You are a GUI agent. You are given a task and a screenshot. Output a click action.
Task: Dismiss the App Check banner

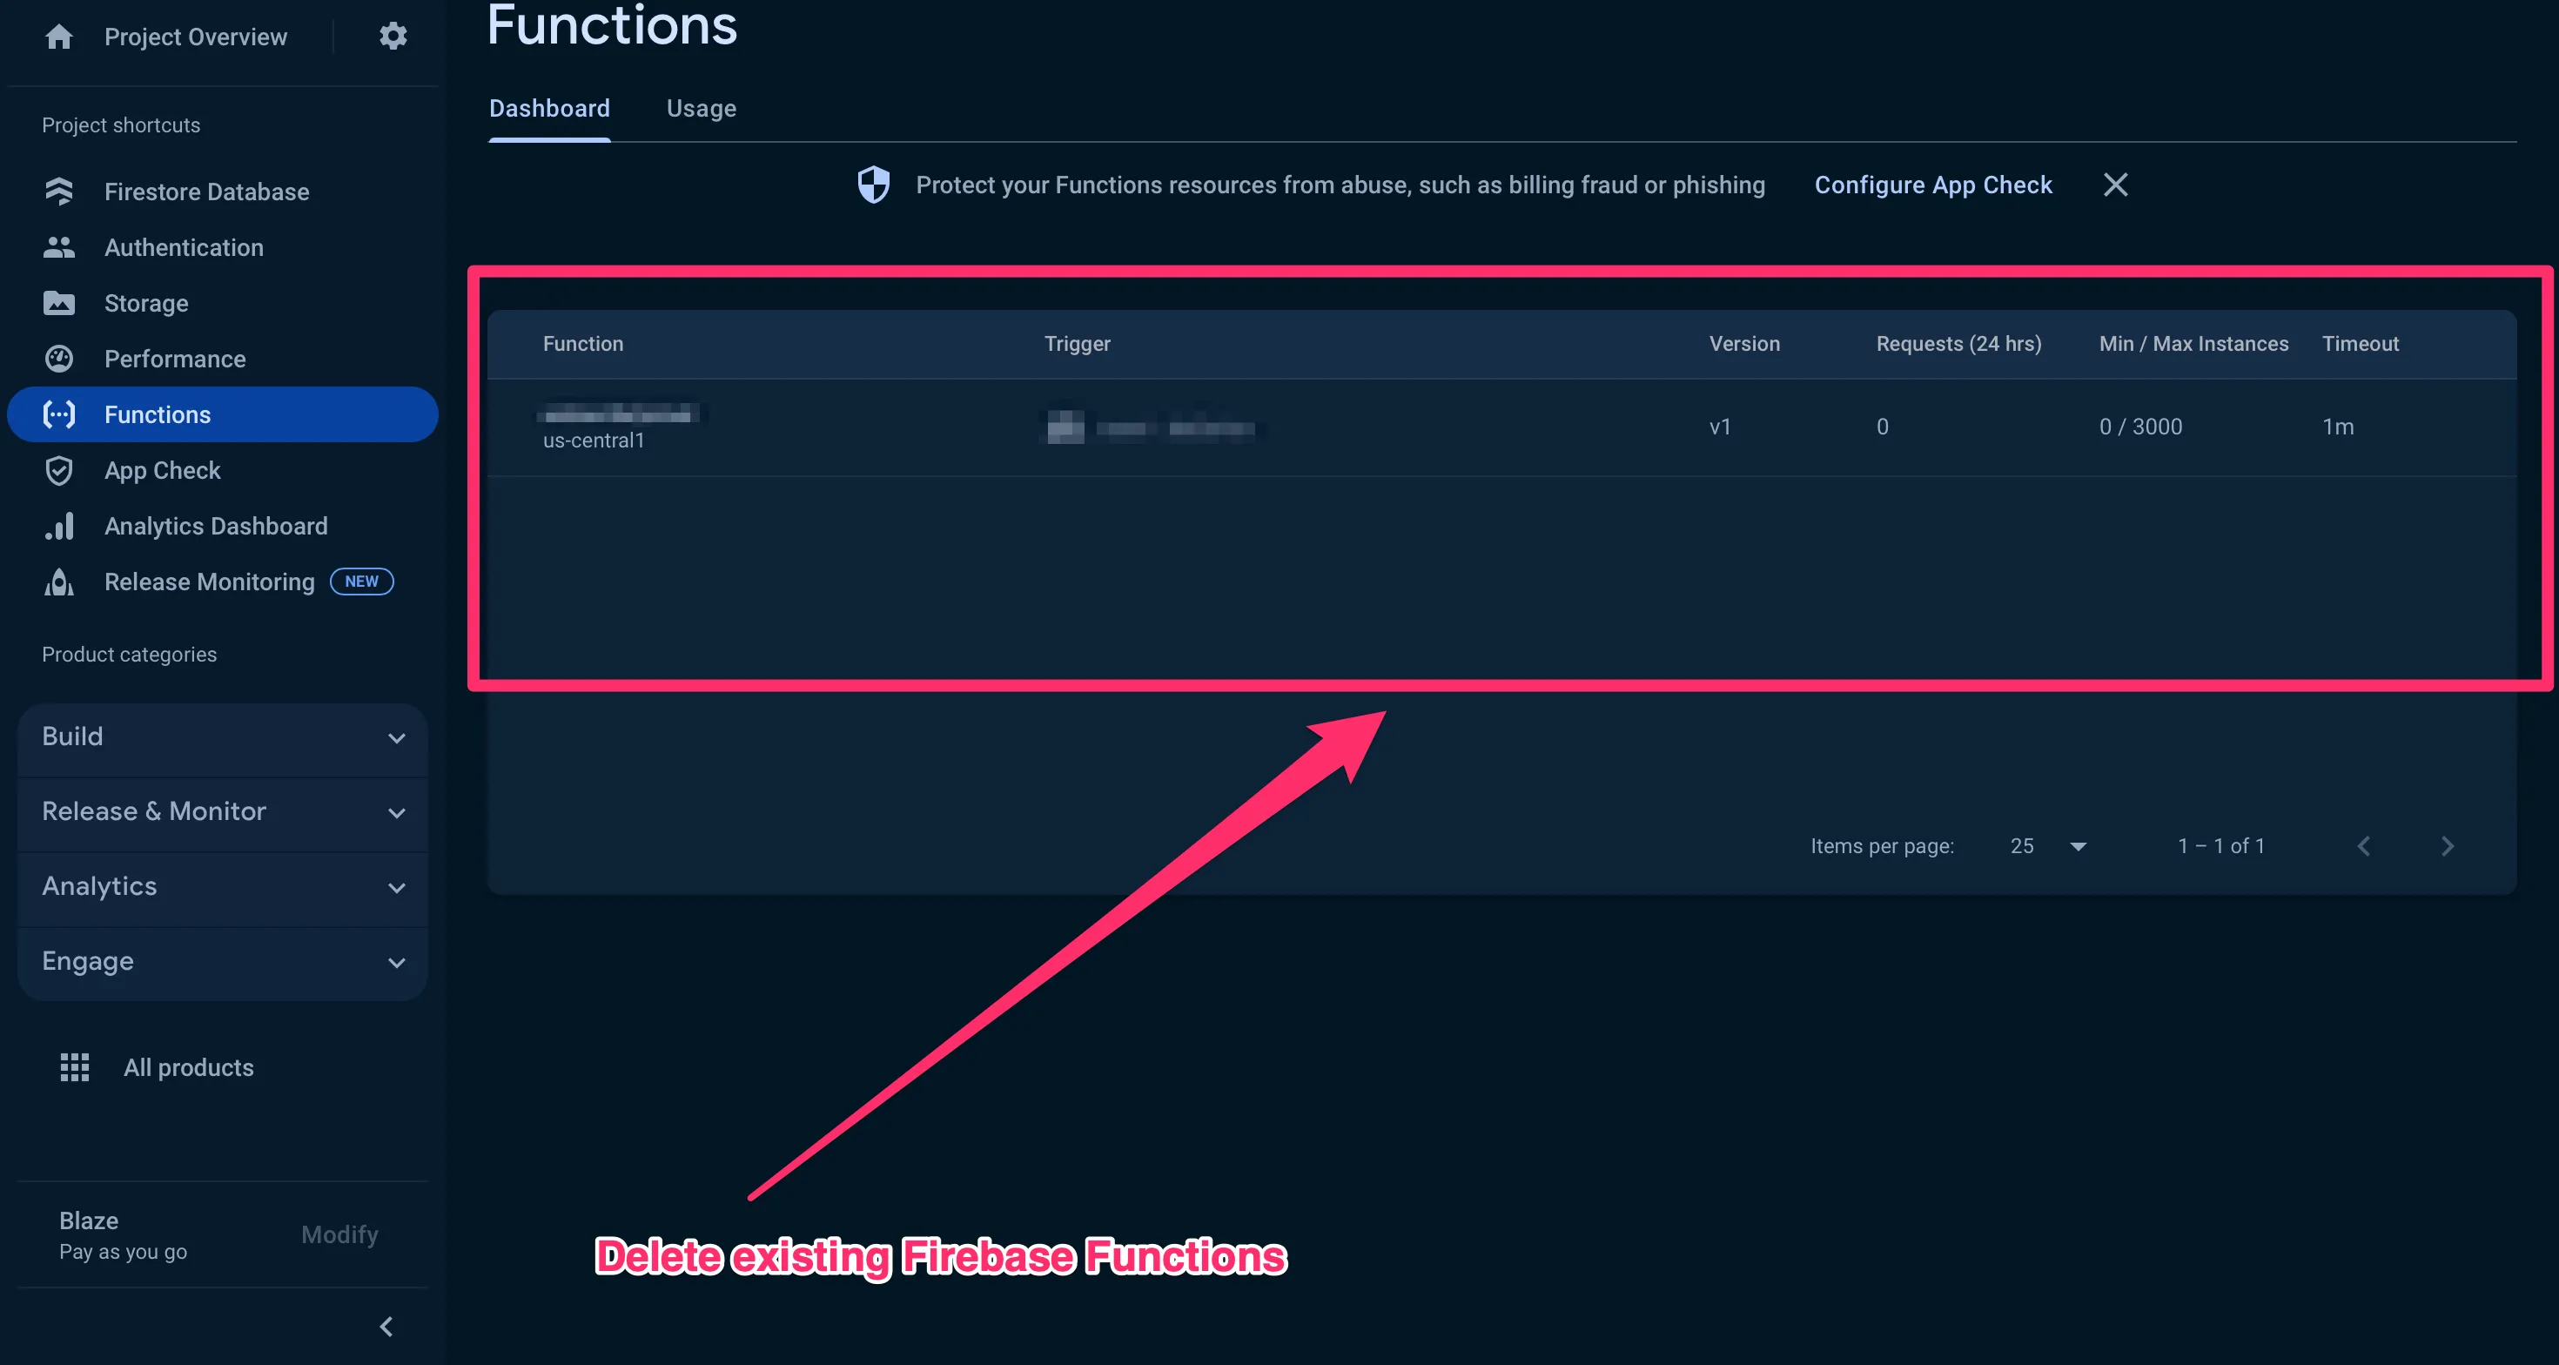[2116, 185]
